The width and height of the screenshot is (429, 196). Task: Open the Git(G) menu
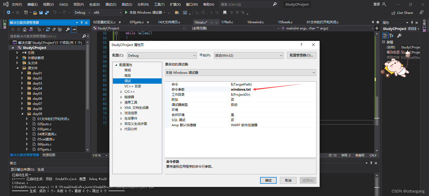coord(64,5)
